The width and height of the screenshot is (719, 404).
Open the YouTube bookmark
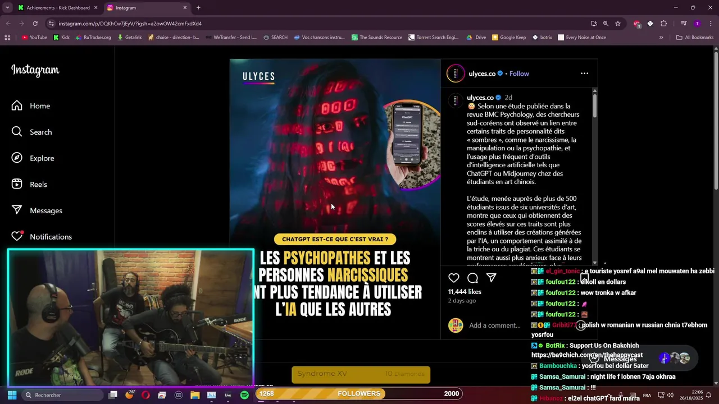click(x=34, y=38)
